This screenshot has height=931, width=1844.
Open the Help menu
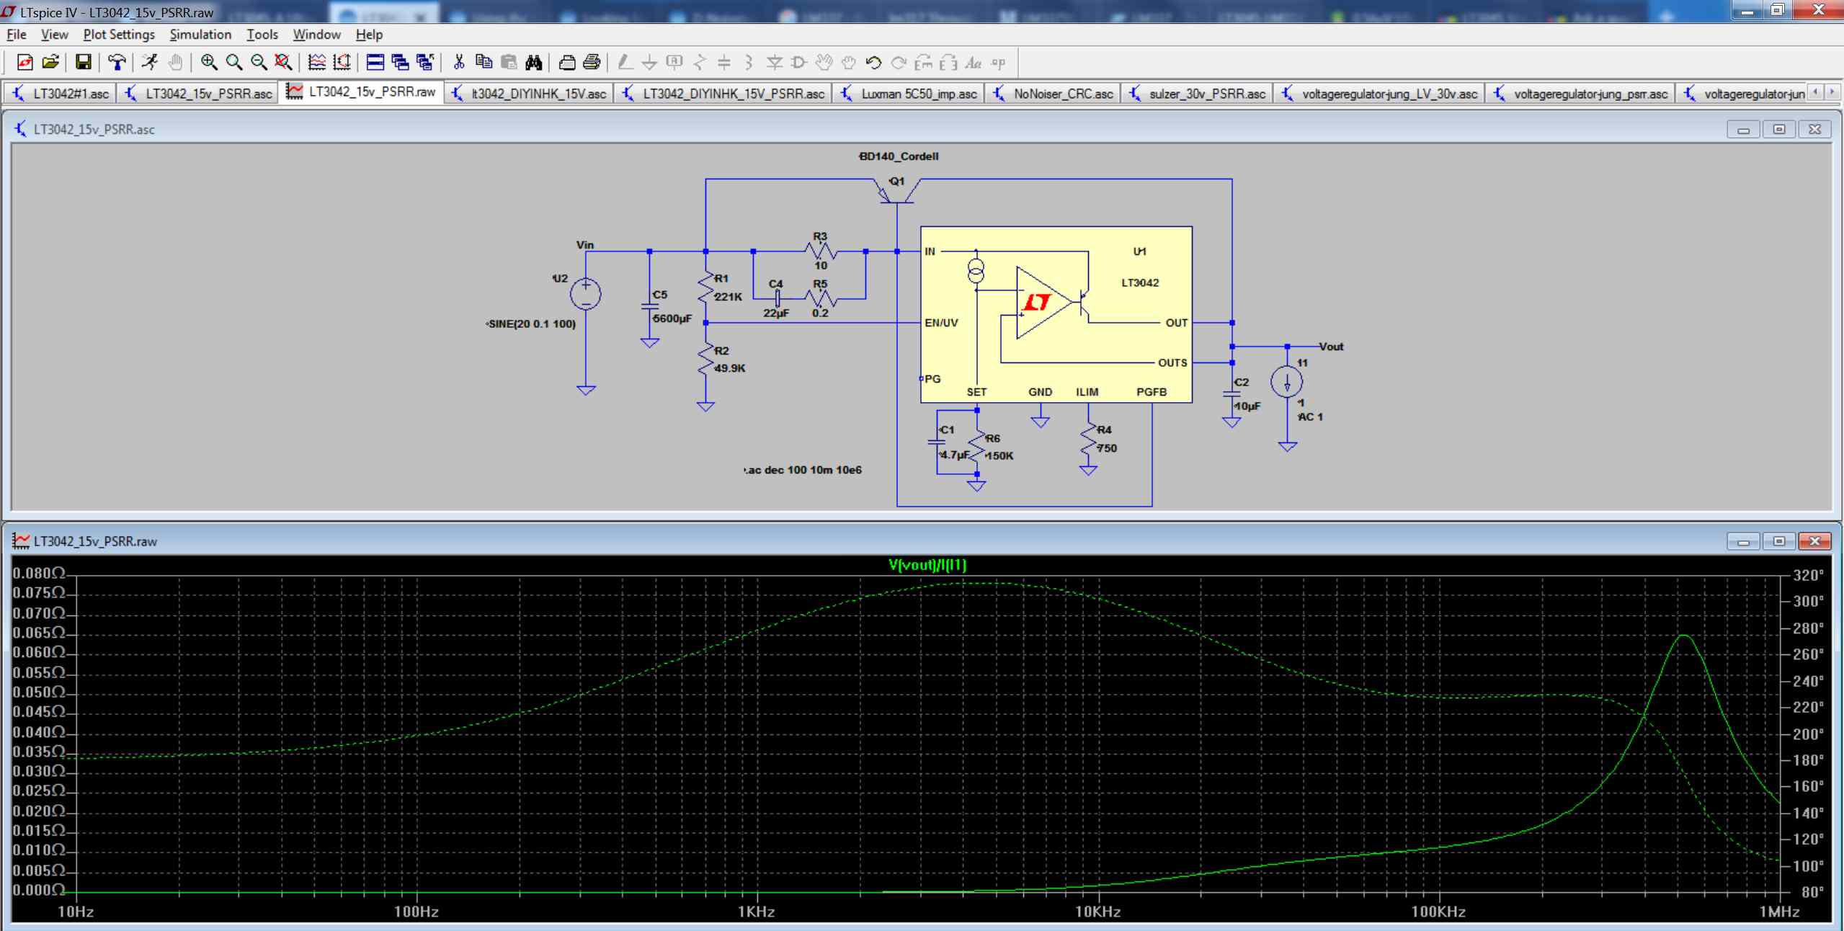click(x=369, y=35)
